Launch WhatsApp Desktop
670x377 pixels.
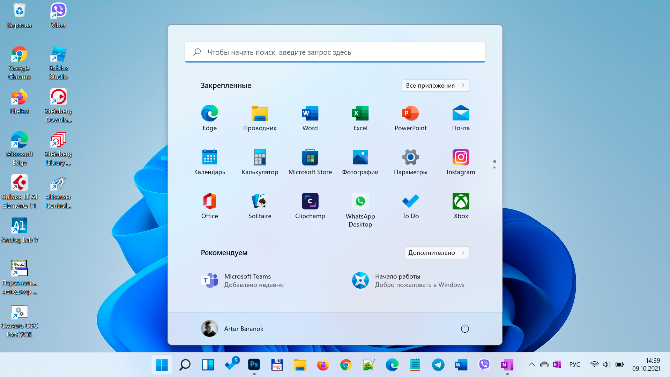coord(360,210)
